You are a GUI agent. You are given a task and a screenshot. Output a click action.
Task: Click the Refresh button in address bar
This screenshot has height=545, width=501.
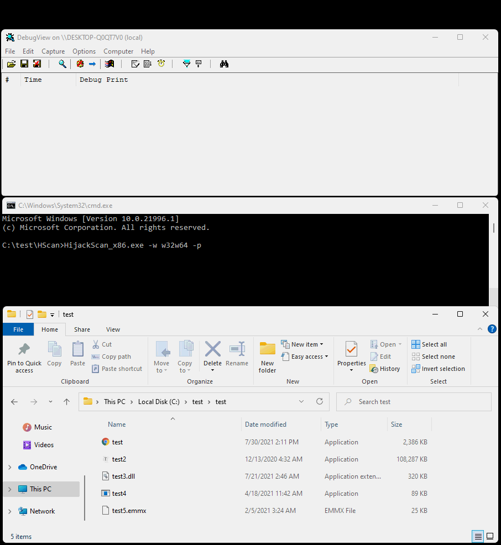tap(320, 401)
